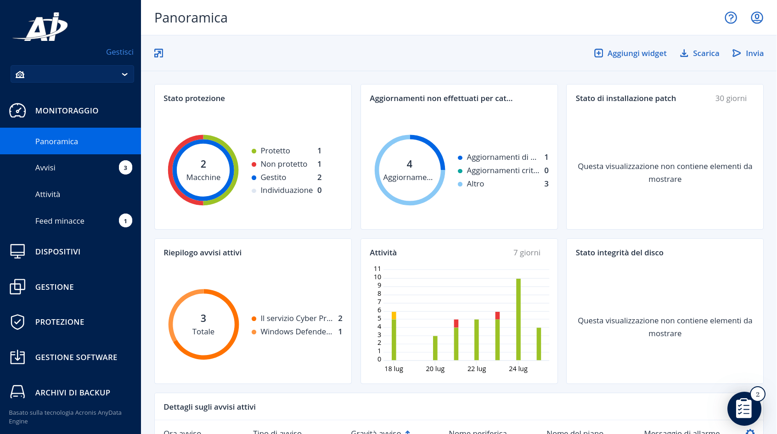This screenshot has width=777, height=434.
Task: Expand the tenant selector dropdown
Action: click(72, 74)
